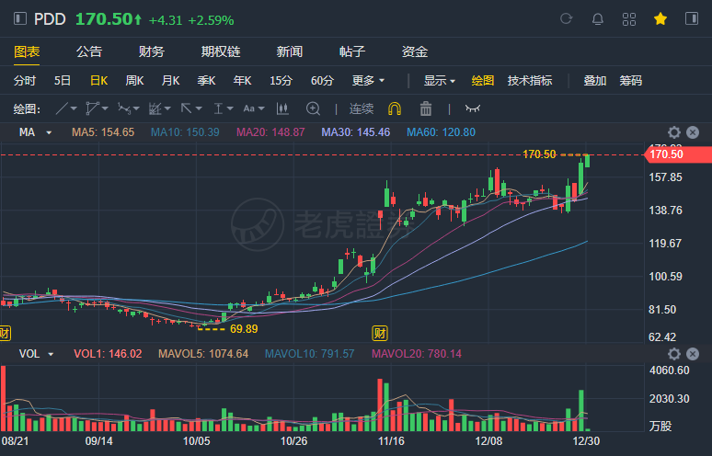Switch to the 新闻 tab
The image size is (712, 456).
(x=290, y=51)
